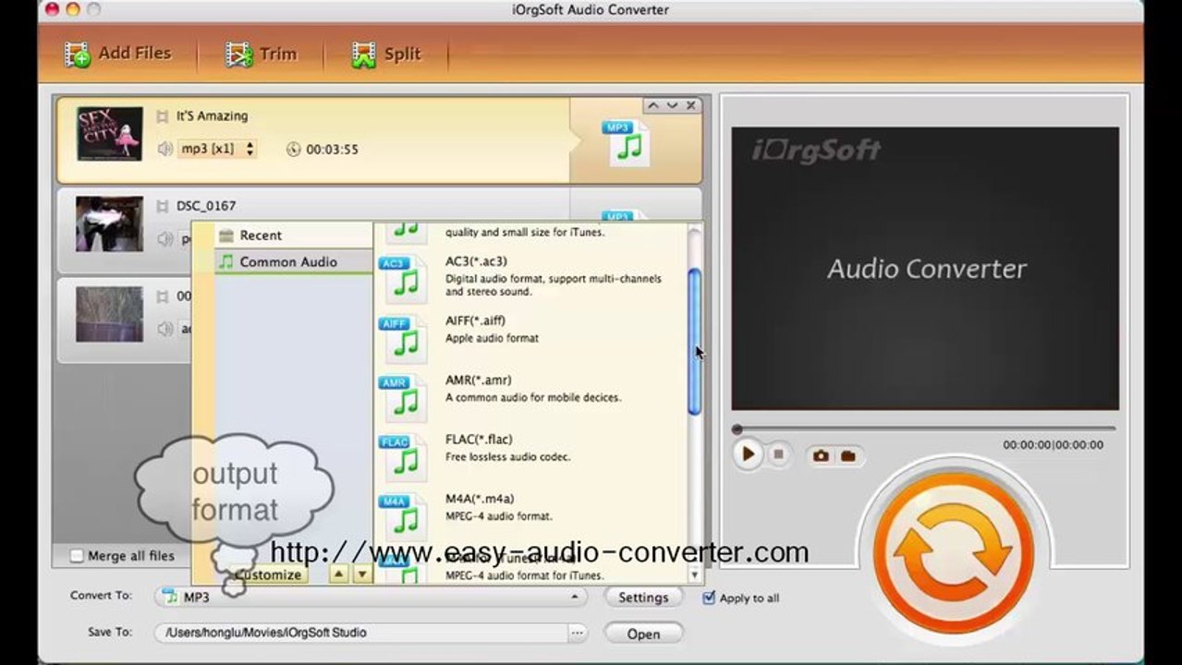The width and height of the screenshot is (1182, 665).
Task: Take a snapshot with the camera icon
Action: point(820,455)
